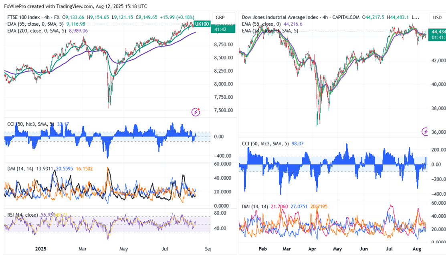Select the Dow Jones CCI legend 98.07
This screenshot has height=260, width=446.
tap(272, 144)
